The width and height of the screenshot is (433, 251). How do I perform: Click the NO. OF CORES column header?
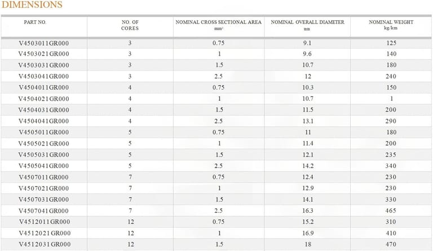pos(130,25)
